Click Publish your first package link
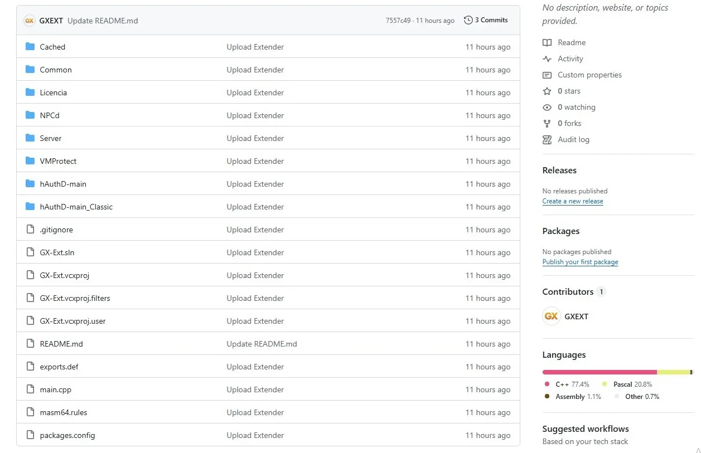The width and height of the screenshot is (701, 453). tap(581, 262)
